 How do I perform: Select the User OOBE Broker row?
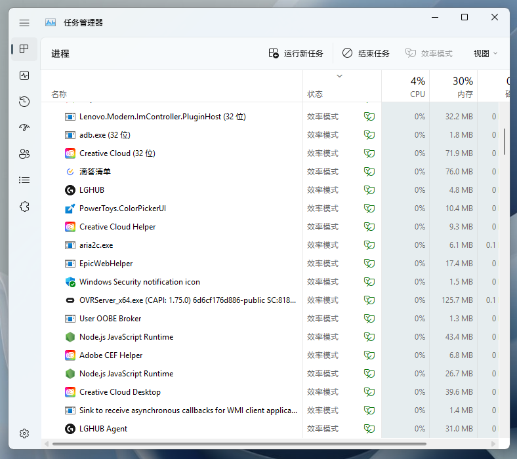click(x=270, y=319)
